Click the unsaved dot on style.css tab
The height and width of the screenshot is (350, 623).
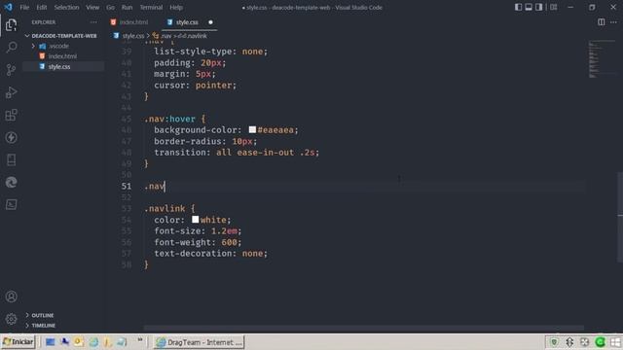[x=210, y=22]
